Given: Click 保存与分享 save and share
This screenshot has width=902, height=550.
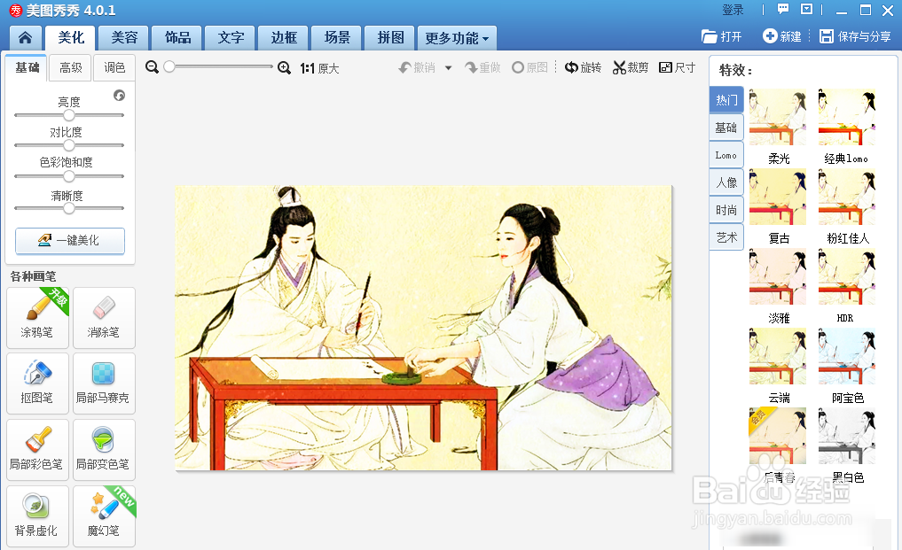Looking at the screenshot, I should coord(855,37).
